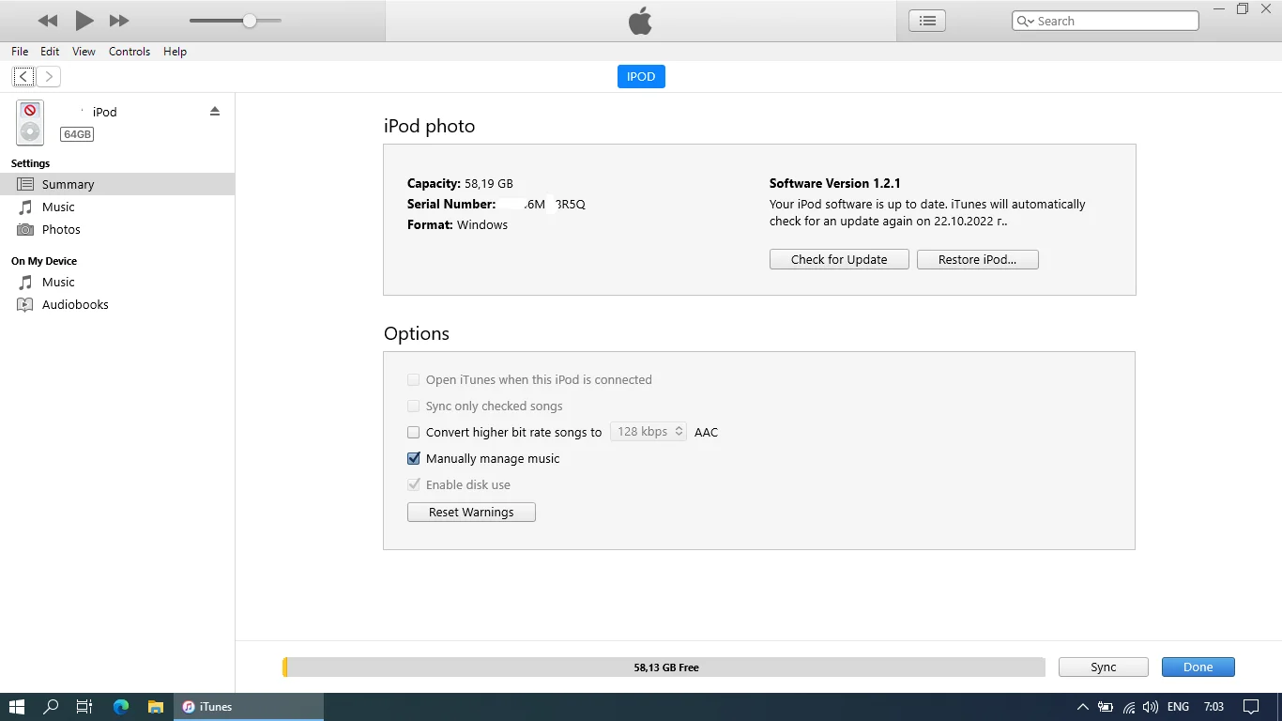Click the Audiobooks book icon
This screenshot has width=1282, height=721.
[x=25, y=305]
